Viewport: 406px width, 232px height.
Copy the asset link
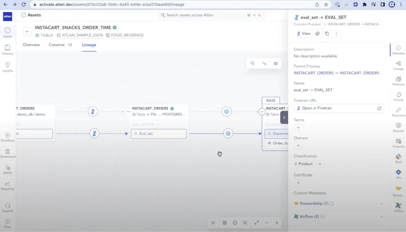click(x=327, y=33)
